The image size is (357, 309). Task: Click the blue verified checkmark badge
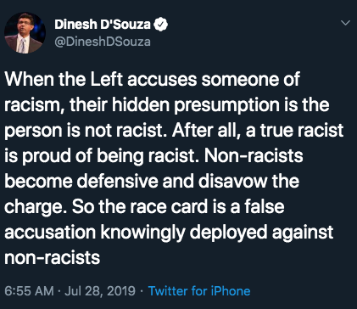160,25
